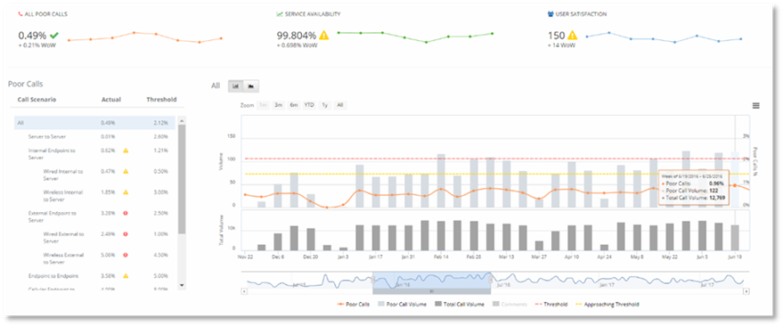Viewport: 783px width, 326px height.
Task: Click scenario list scrollbar down arrow
Action: [x=182, y=285]
